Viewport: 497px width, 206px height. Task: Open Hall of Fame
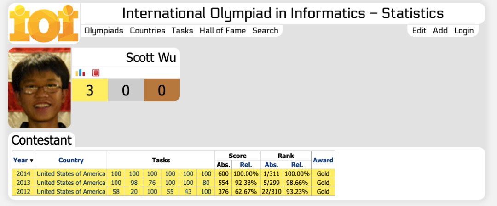223,31
